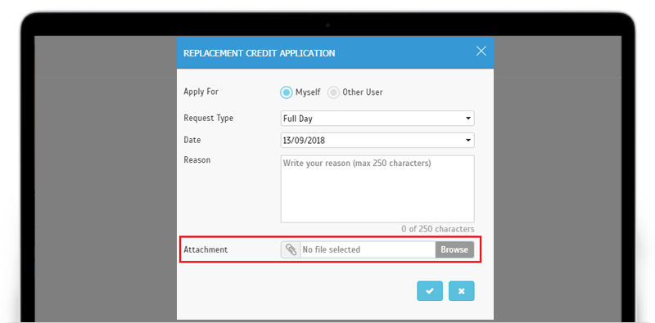The height and width of the screenshot is (323, 655).
Task: Choose the Other User radio option
Action: (x=333, y=92)
